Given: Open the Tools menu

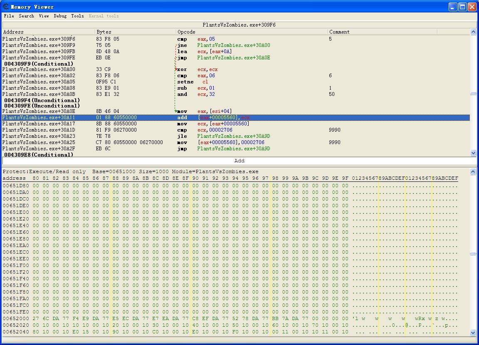Looking at the screenshot, I should click(77, 16).
